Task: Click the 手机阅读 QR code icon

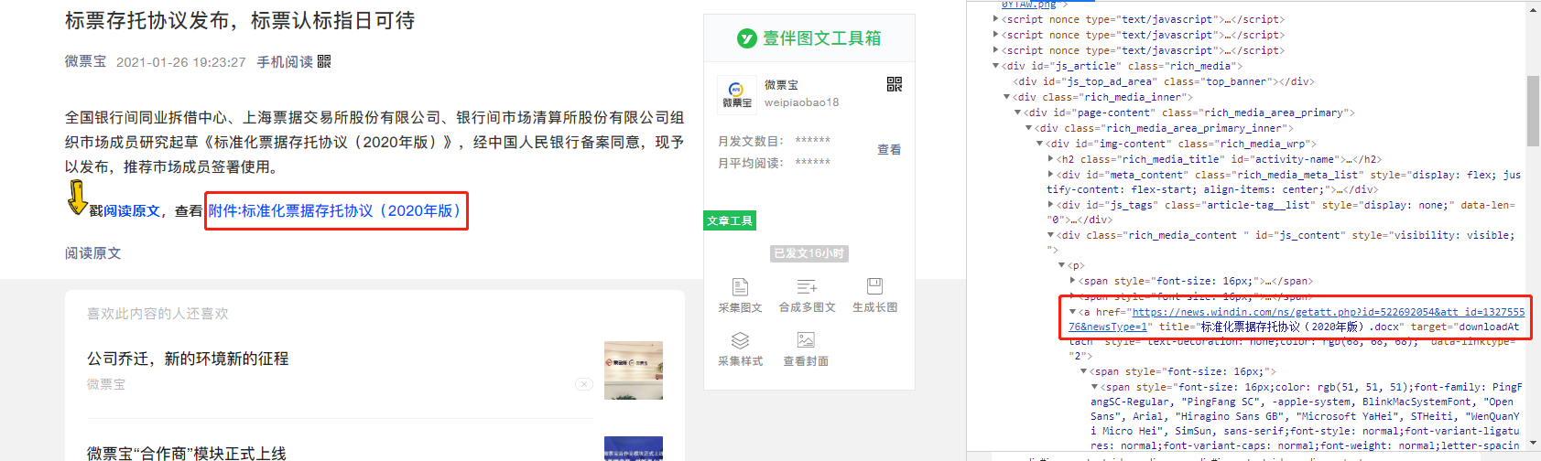Action: [x=324, y=61]
